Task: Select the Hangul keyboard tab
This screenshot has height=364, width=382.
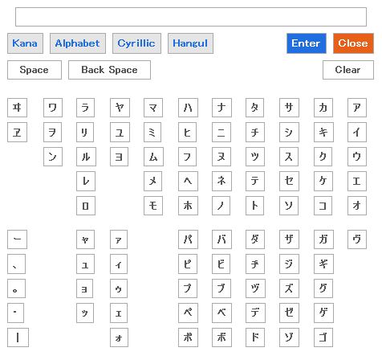Action: point(190,43)
